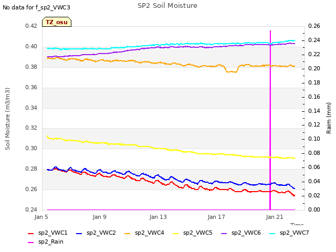The image size is (336, 252).
Task: Click the 0.40 left axis value
Action: (x=31, y=46)
